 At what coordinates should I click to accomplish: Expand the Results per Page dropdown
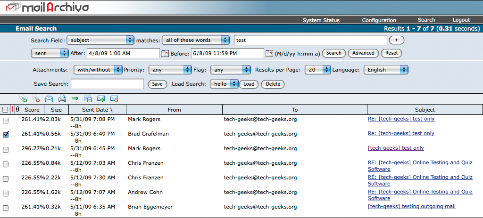pyautogui.click(x=317, y=70)
